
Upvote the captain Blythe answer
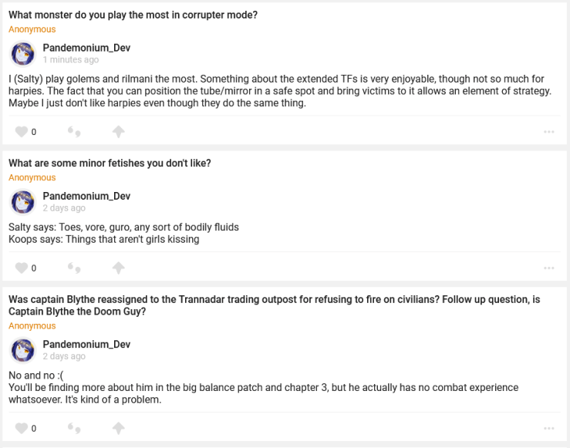click(x=118, y=428)
